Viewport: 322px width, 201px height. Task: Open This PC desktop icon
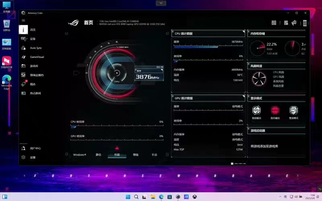[x=6, y=7]
